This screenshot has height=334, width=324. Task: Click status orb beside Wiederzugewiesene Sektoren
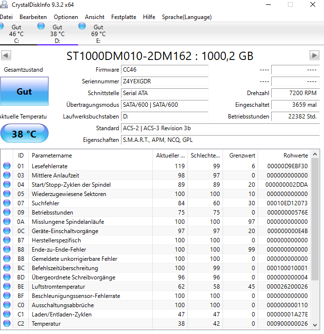(x=7, y=194)
